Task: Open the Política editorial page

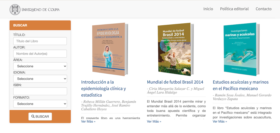Action: 234,9
